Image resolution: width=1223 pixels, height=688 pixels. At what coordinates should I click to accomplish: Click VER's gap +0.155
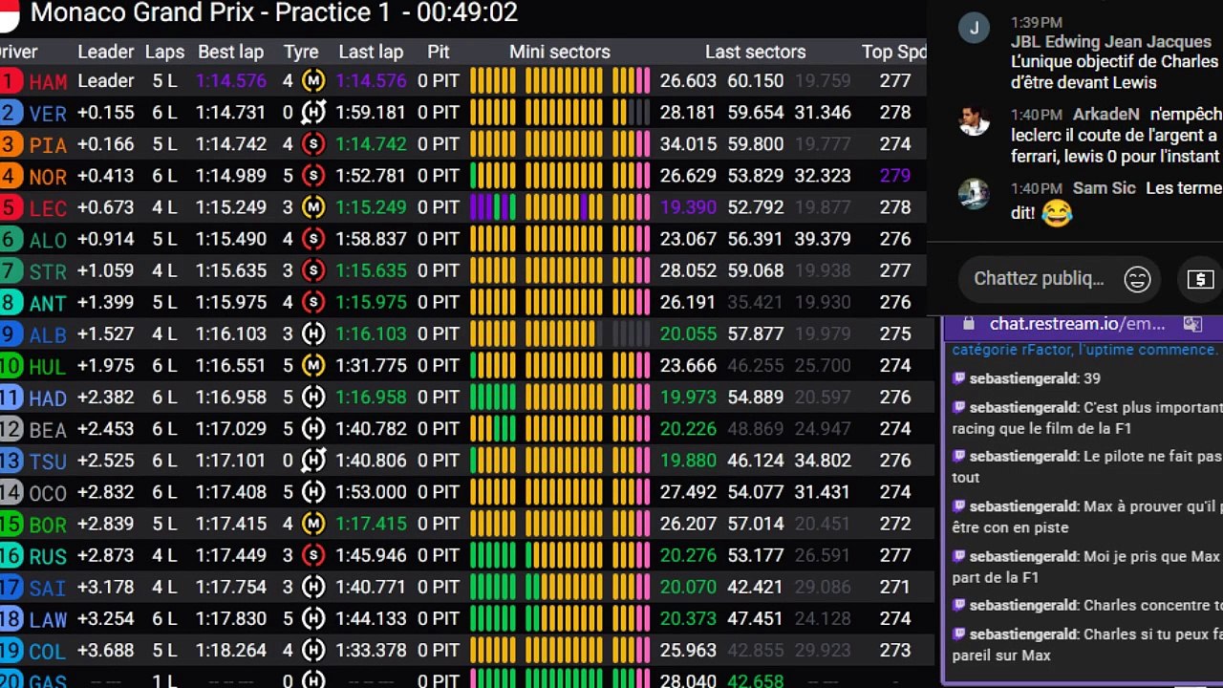105,113
